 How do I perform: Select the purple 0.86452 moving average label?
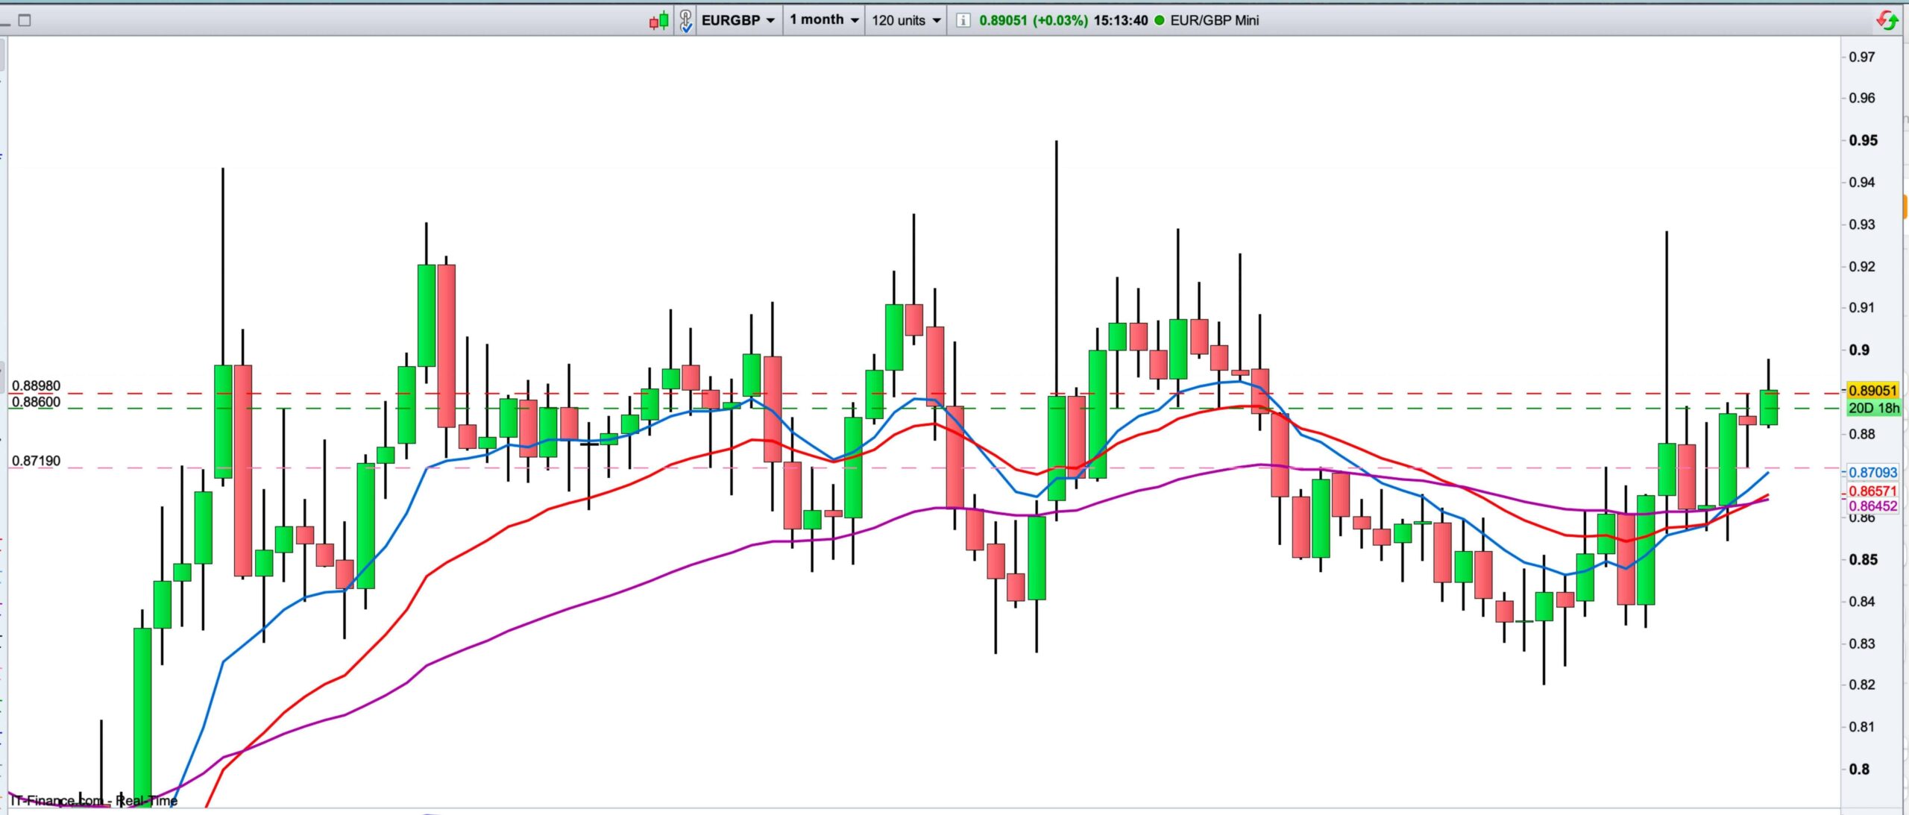click(1872, 506)
